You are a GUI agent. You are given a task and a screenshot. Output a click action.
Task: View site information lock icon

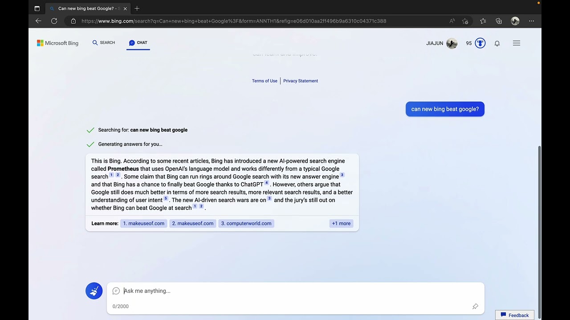click(73, 21)
